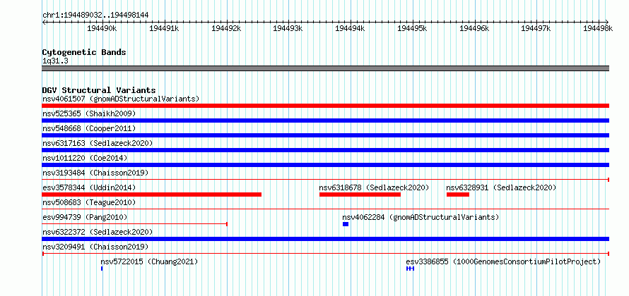Open the nsv6317163 (Sedlazeck2020) label
Viewport: 629px width, 296px height.
point(98,143)
